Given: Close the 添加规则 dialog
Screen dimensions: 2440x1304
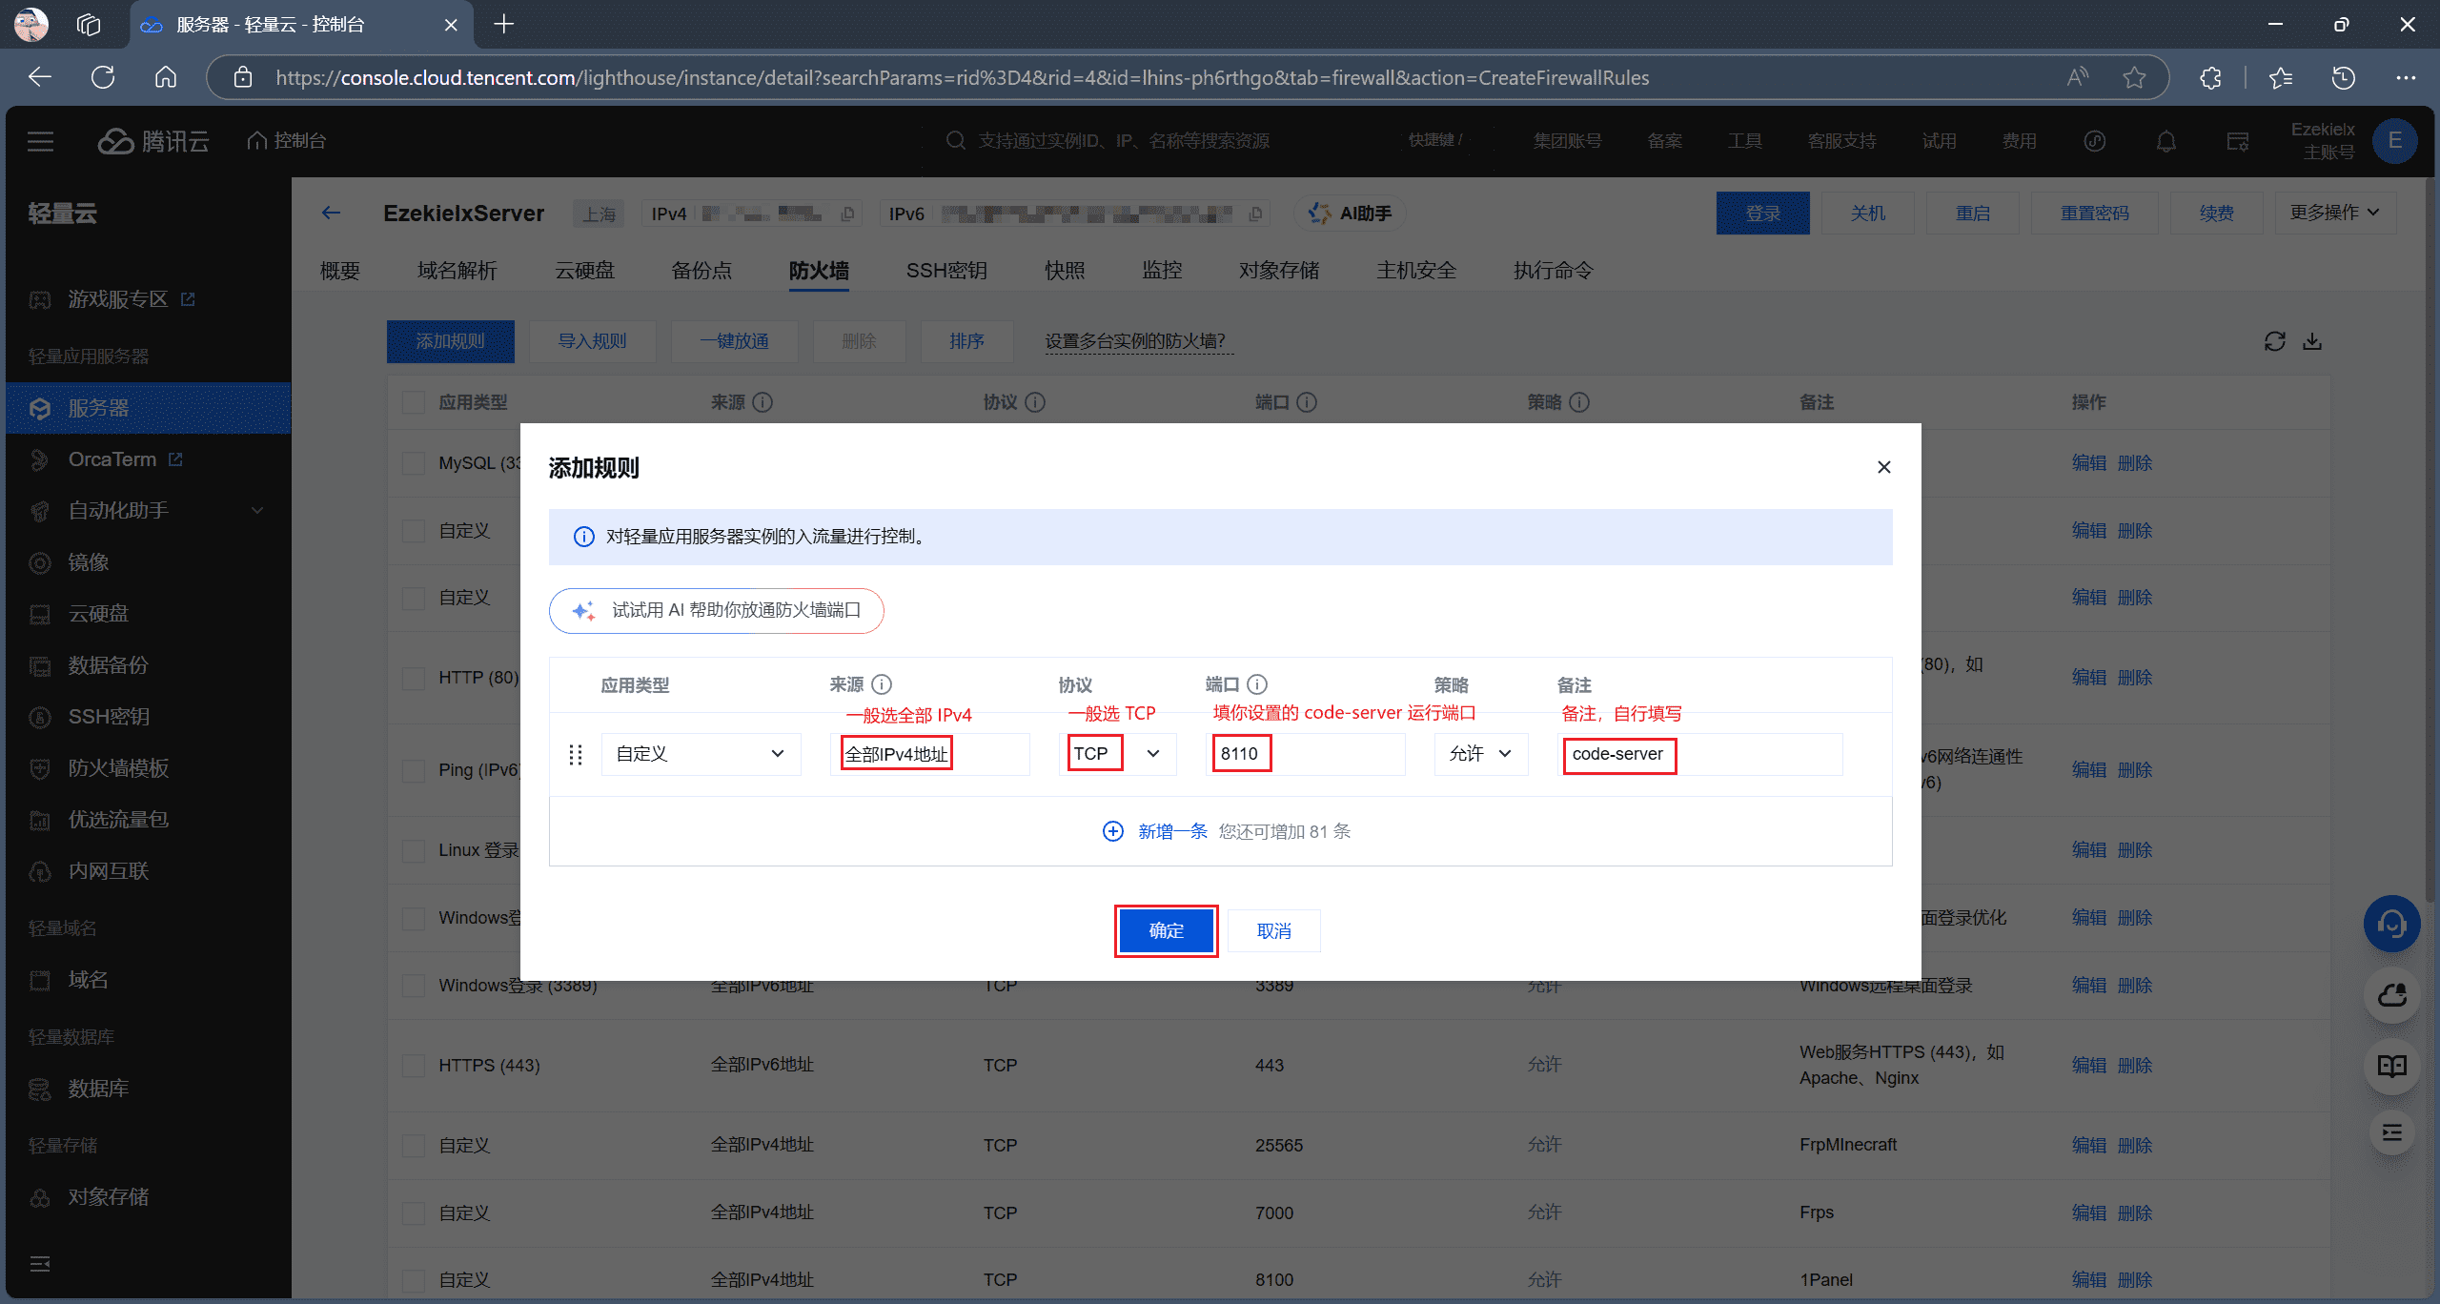Looking at the screenshot, I should click(x=1883, y=467).
